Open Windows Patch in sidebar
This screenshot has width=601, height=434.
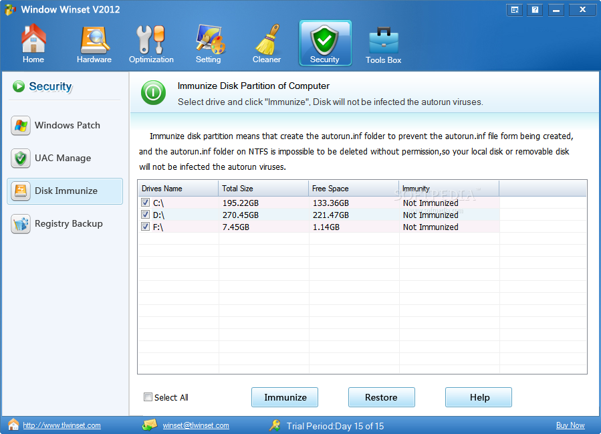click(x=65, y=125)
